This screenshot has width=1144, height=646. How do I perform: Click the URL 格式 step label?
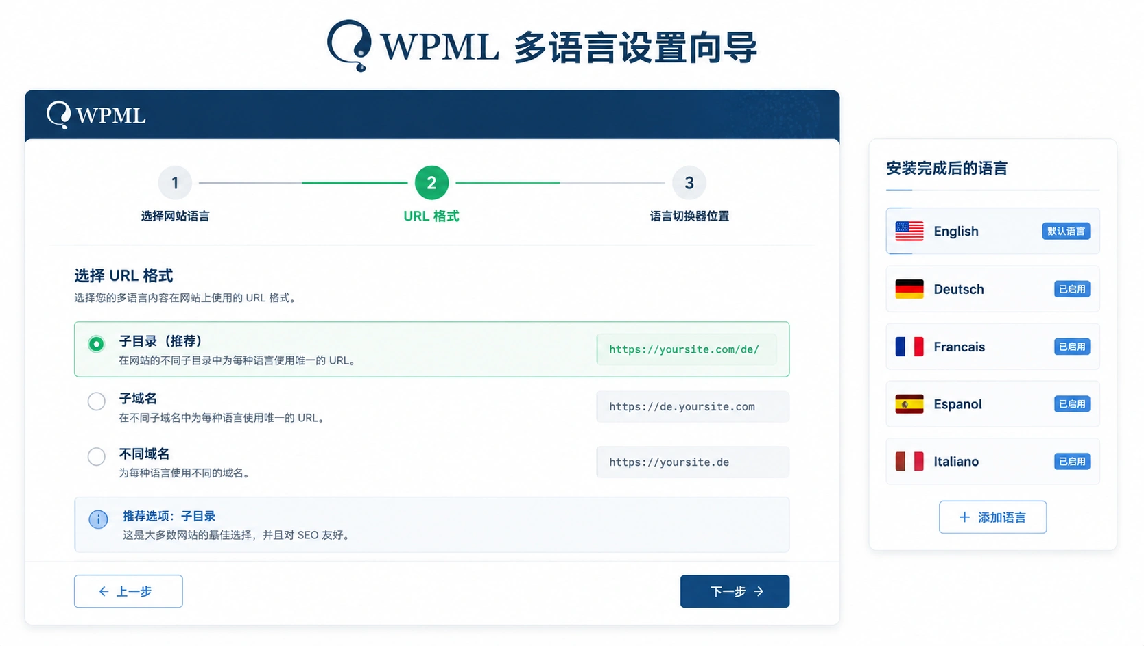tap(431, 216)
